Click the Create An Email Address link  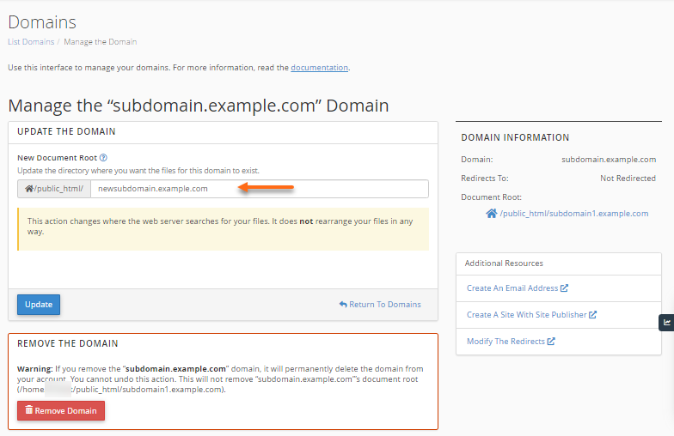click(512, 288)
